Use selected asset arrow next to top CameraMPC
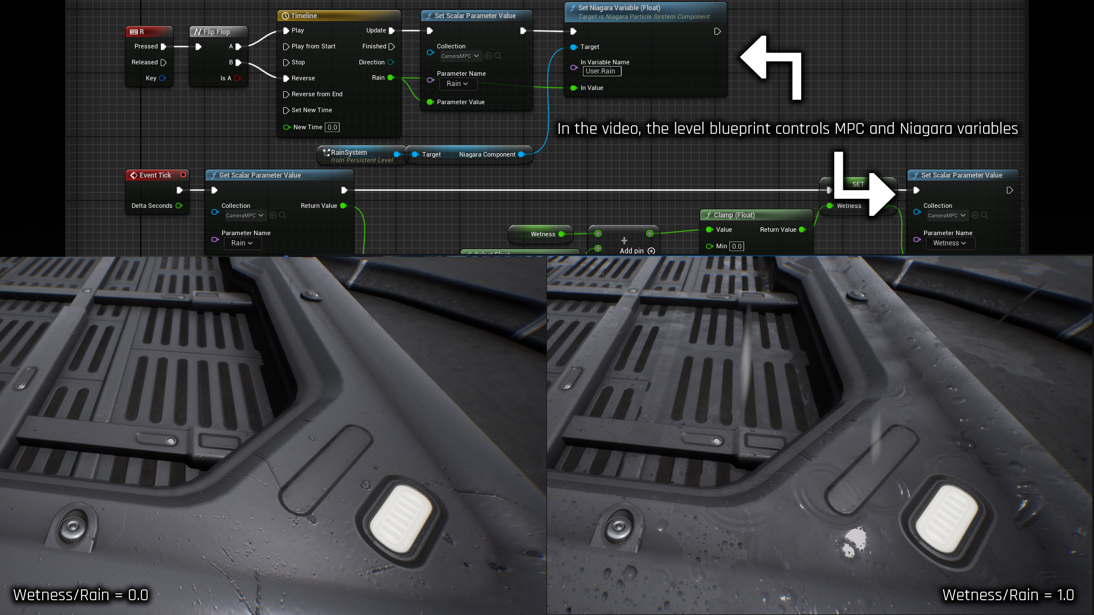This screenshot has width=1094, height=615. click(488, 56)
